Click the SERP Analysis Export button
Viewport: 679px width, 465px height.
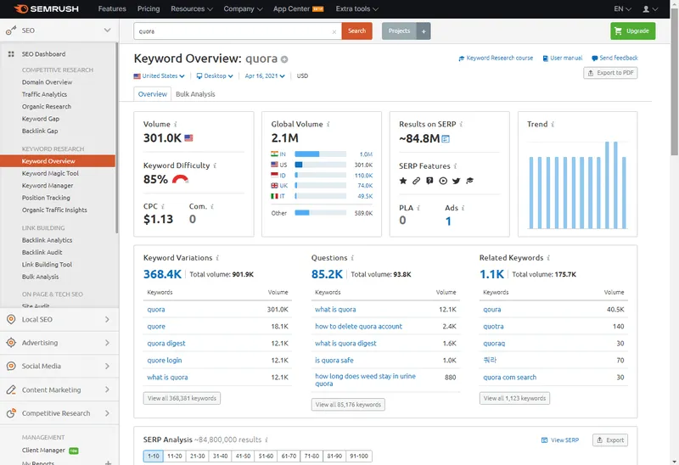(610, 440)
